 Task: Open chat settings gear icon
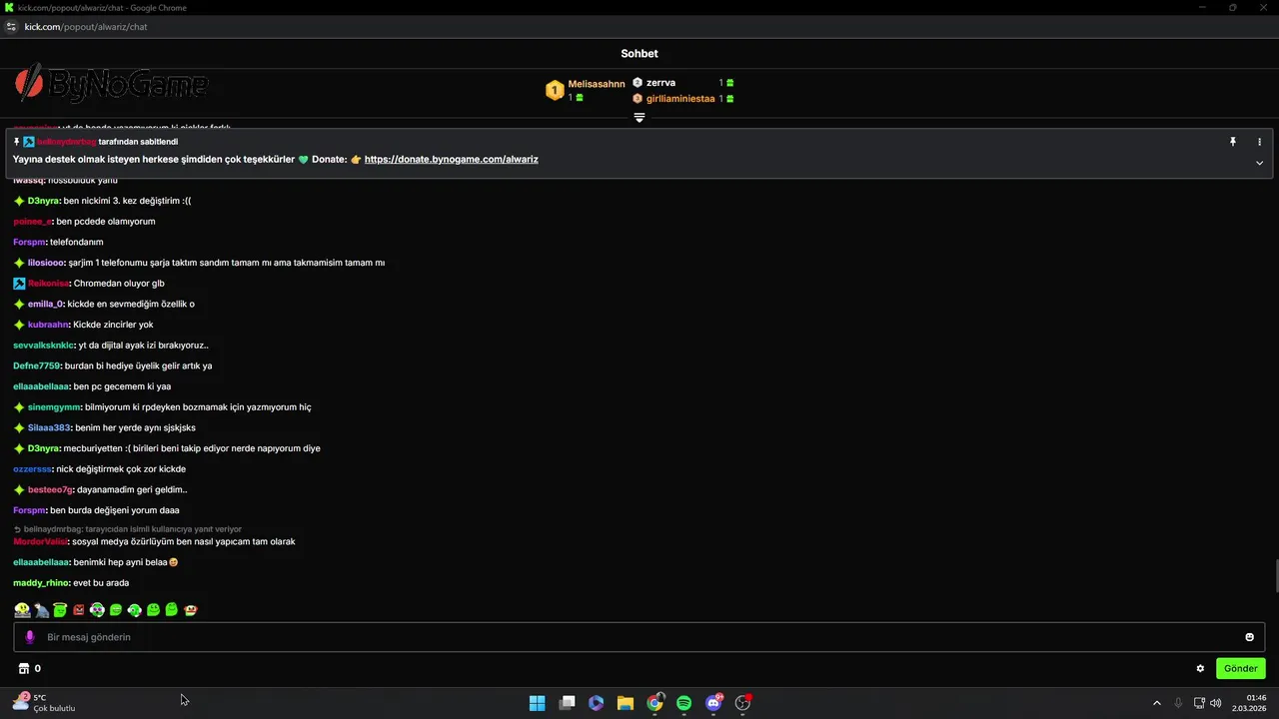[1200, 668]
